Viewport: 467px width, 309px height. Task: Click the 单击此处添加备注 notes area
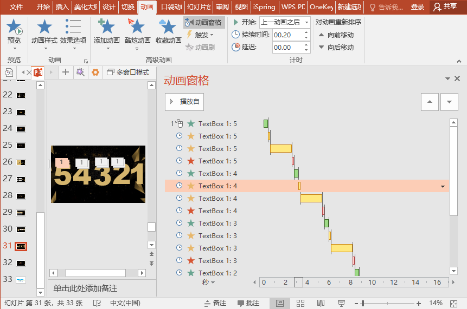point(85,288)
